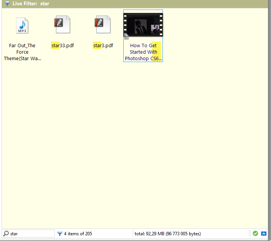Click the 'star33.pdf' filename label

[62, 46]
